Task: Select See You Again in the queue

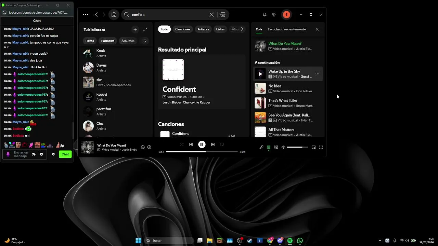Action: tap(288, 118)
